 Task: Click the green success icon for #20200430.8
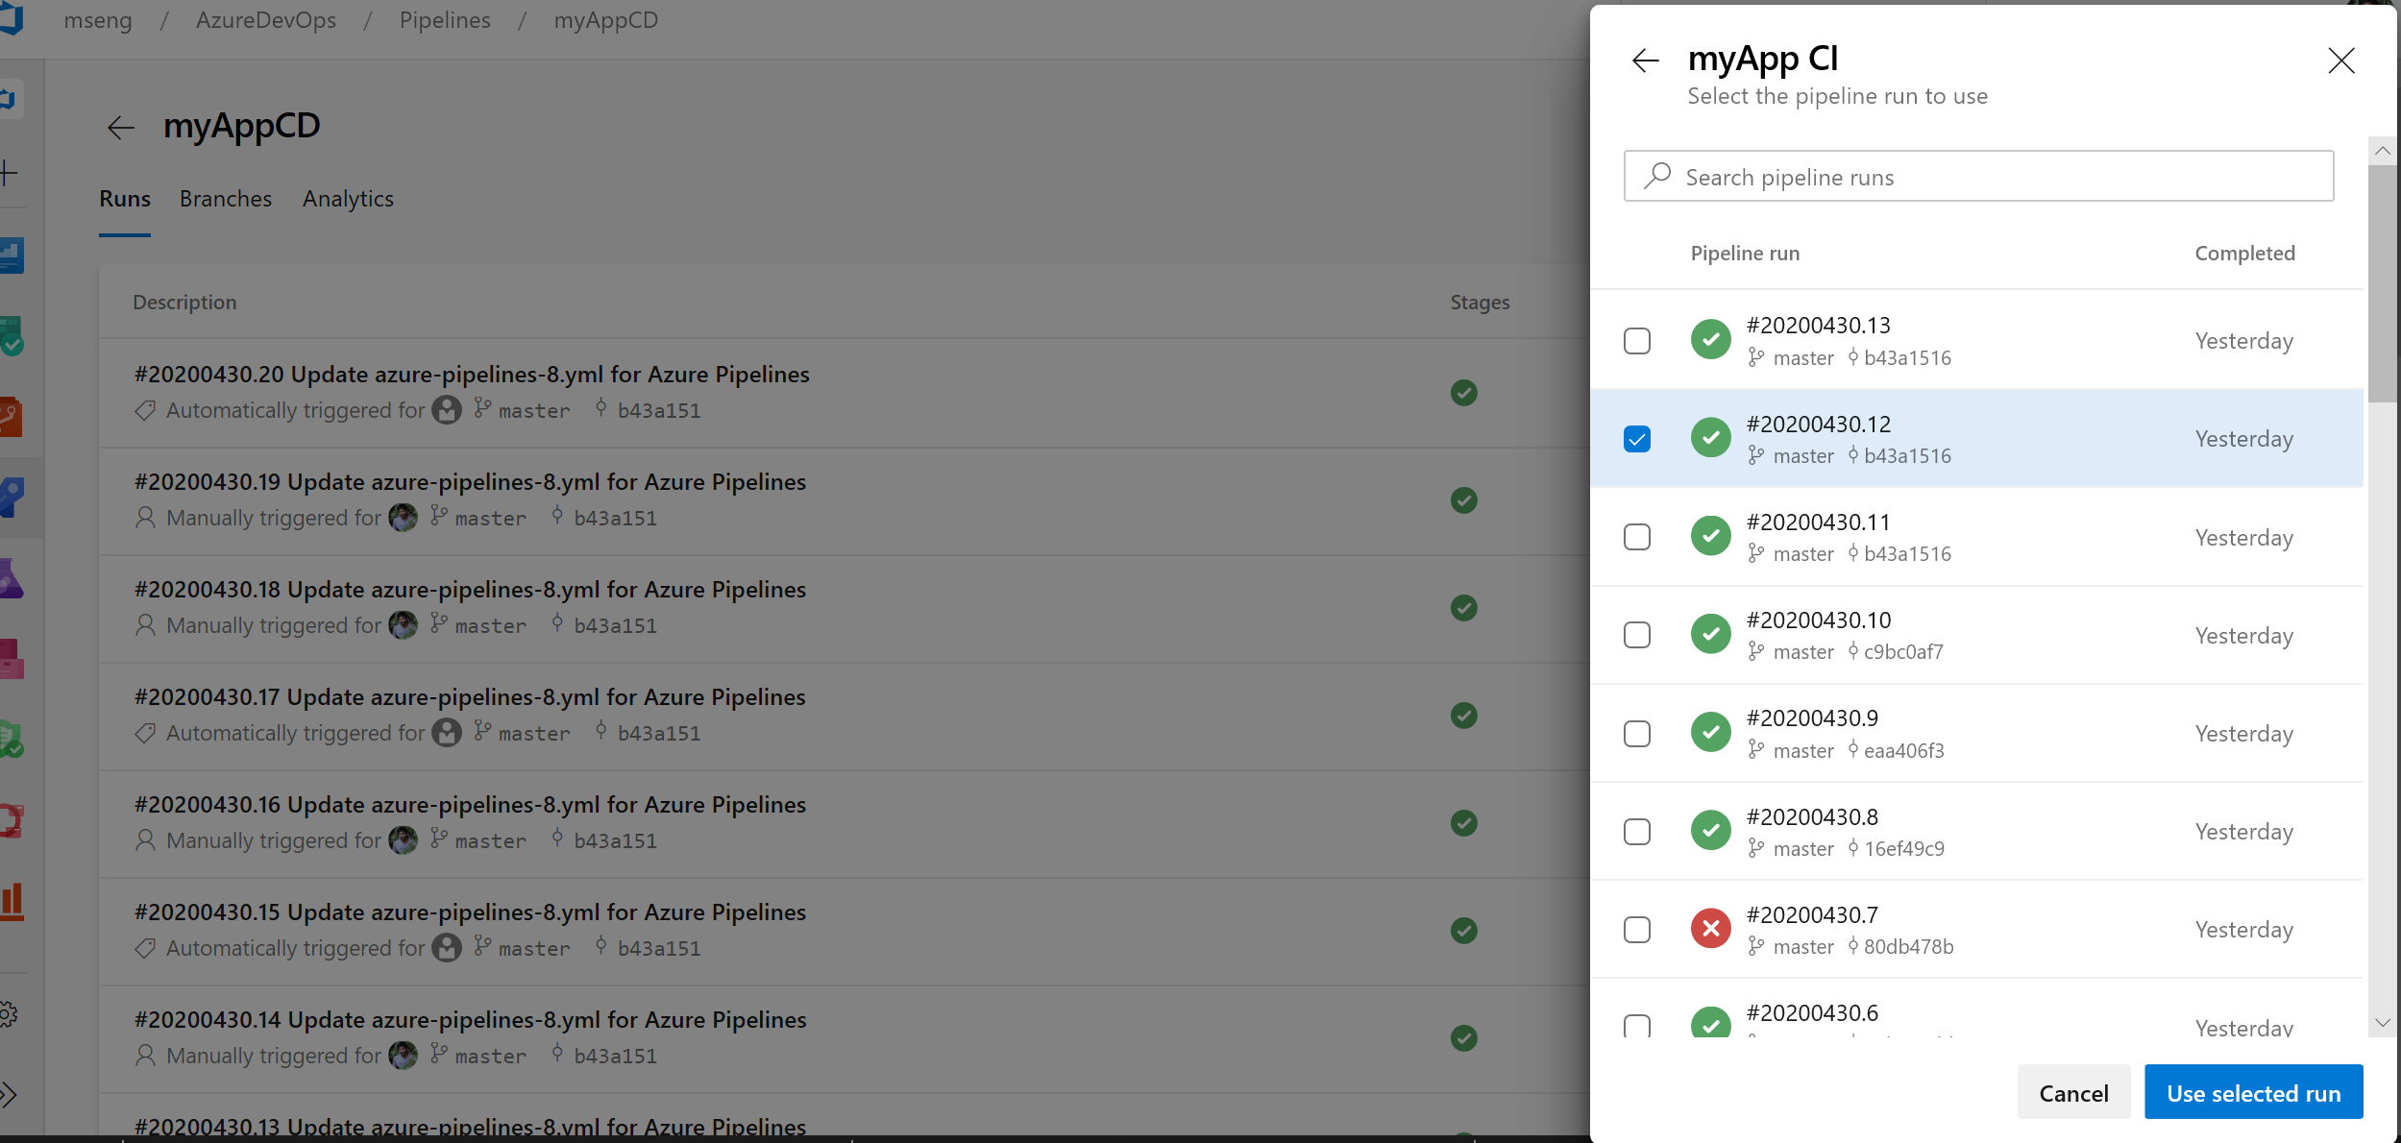pos(1709,831)
